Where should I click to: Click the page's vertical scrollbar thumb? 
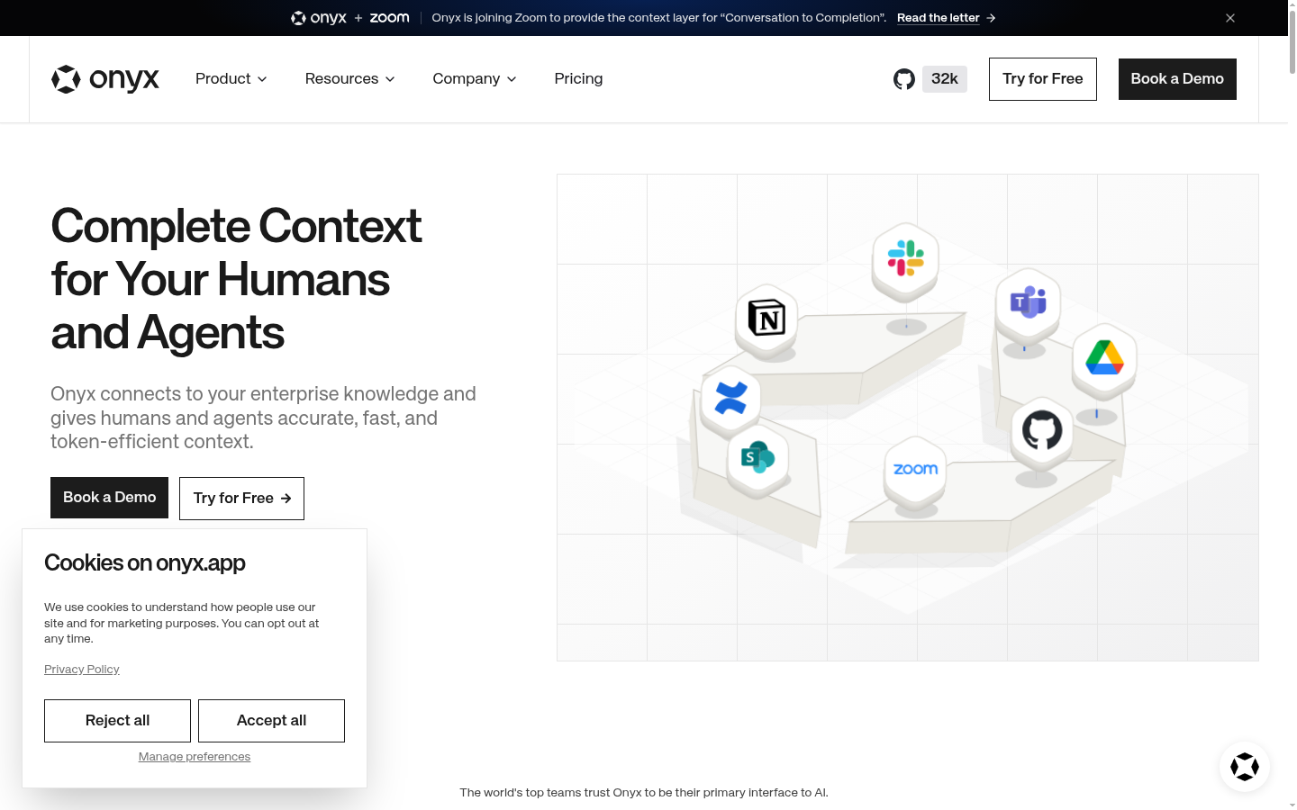(1292, 42)
